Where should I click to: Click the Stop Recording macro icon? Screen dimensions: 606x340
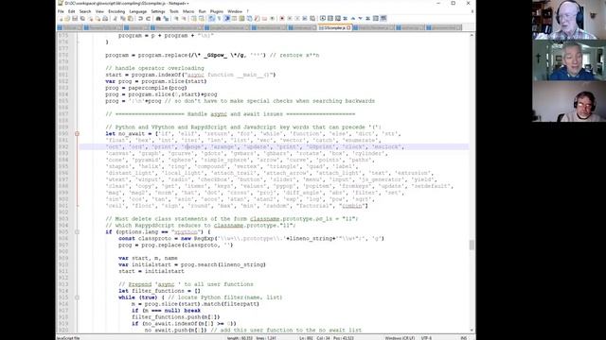coord(290,19)
